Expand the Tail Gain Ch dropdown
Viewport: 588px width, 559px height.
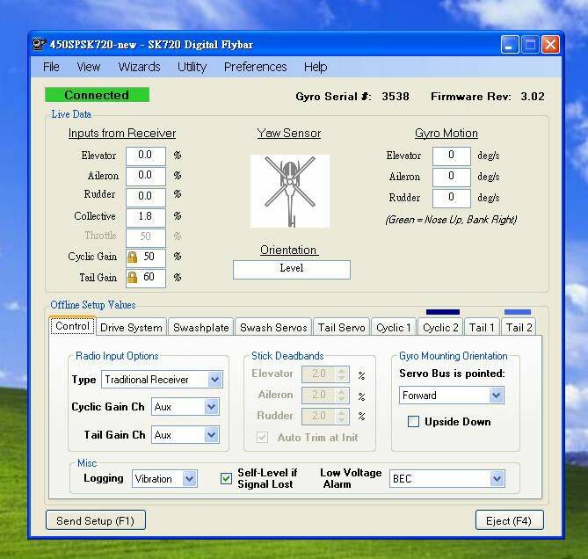212,435
